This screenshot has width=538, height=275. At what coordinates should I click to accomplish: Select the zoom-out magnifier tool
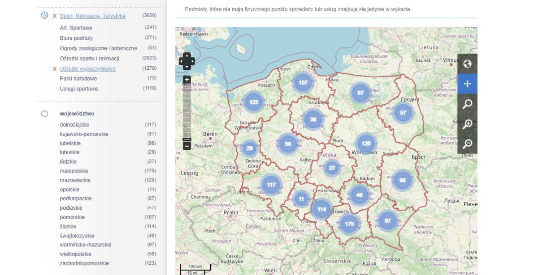point(467,144)
